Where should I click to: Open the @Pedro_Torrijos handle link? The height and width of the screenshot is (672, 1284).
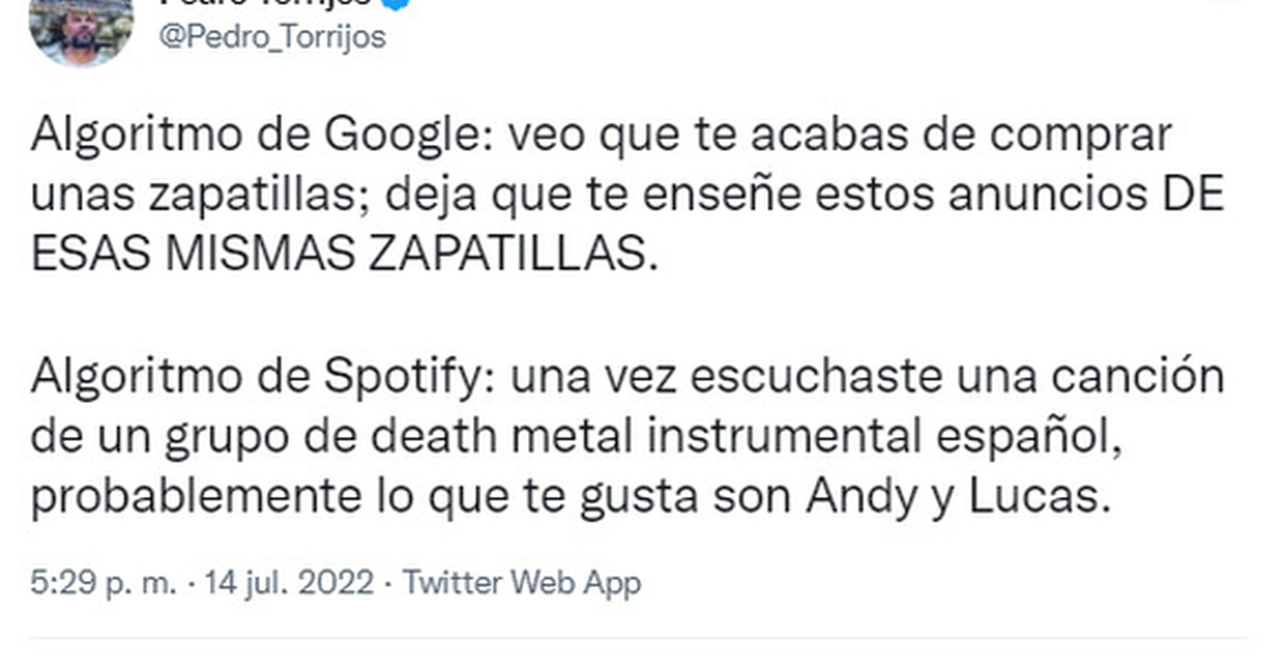272,37
